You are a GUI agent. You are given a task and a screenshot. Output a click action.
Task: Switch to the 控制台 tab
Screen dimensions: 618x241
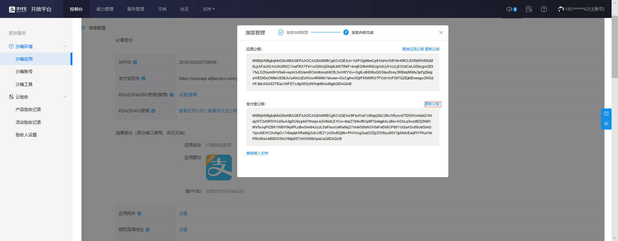coord(76,9)
